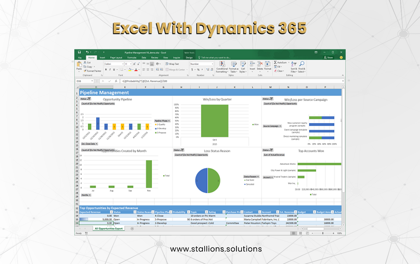Image resolution: width=420 pixels, height=264 pixels.
Task: Switch to Page Layout view in status bar
Action: 300,233
